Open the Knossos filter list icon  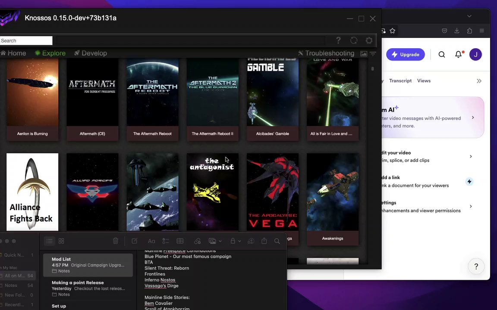click(x=373, y=54)
